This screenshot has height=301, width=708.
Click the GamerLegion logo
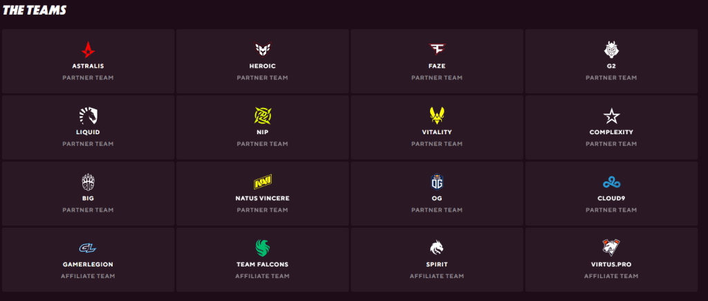tap(88, 248)
